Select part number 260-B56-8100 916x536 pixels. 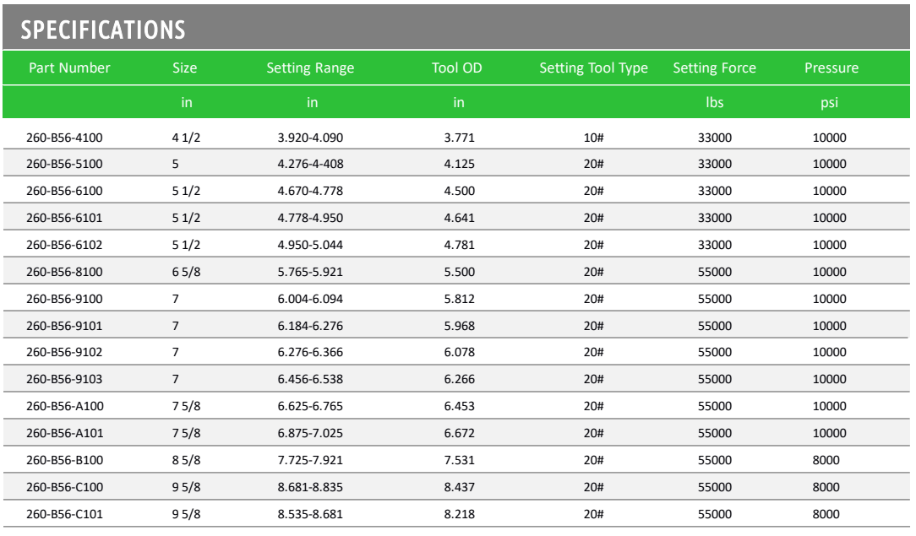[64, 272]
